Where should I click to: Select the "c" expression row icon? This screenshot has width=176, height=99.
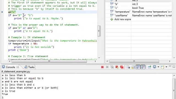point(112,8)
